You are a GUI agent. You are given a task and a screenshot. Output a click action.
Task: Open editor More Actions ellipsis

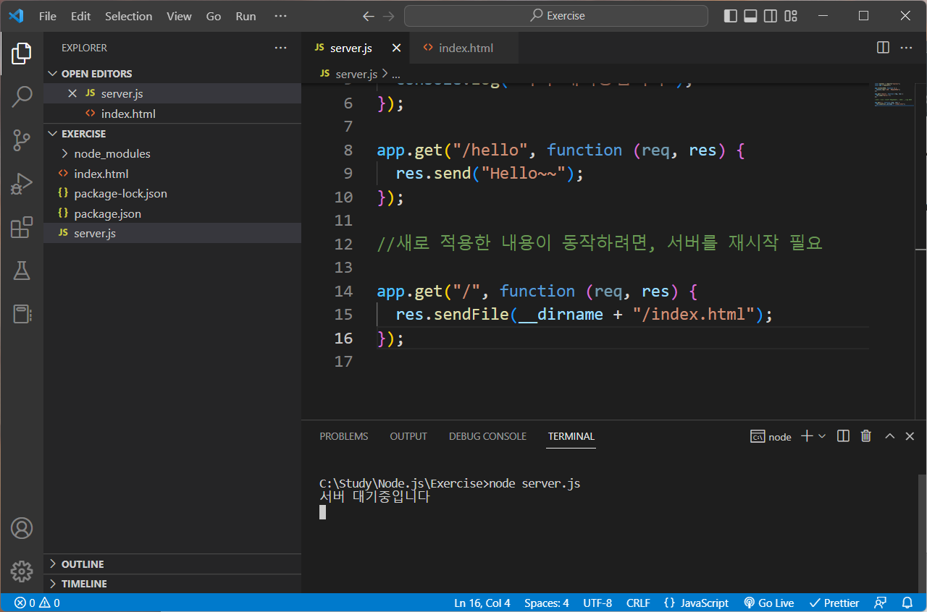[906, 48]
